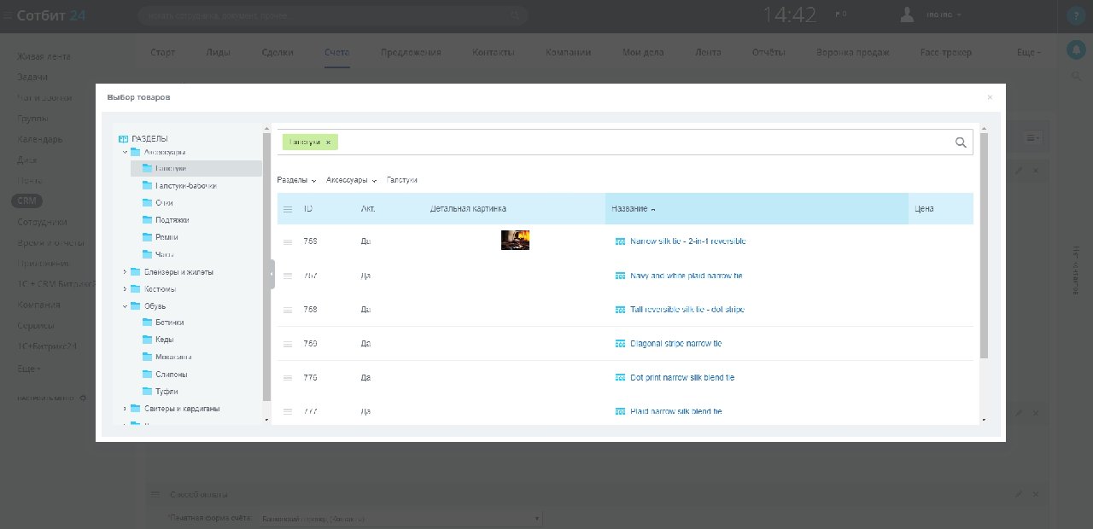The image size is (1093, 529).
Task: Select product Navy and white plaid narrow tie
Action: [x=687, y=276]
